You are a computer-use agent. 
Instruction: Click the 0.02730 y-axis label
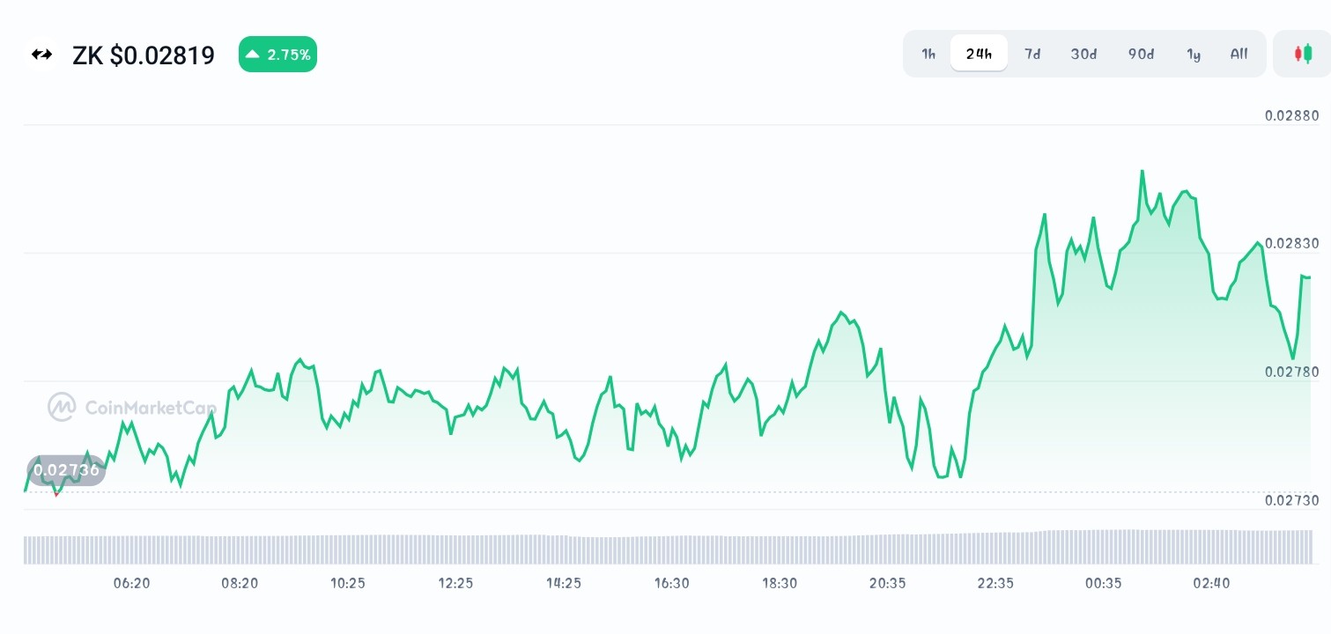pyautogui.click(x=1291, y=500)
